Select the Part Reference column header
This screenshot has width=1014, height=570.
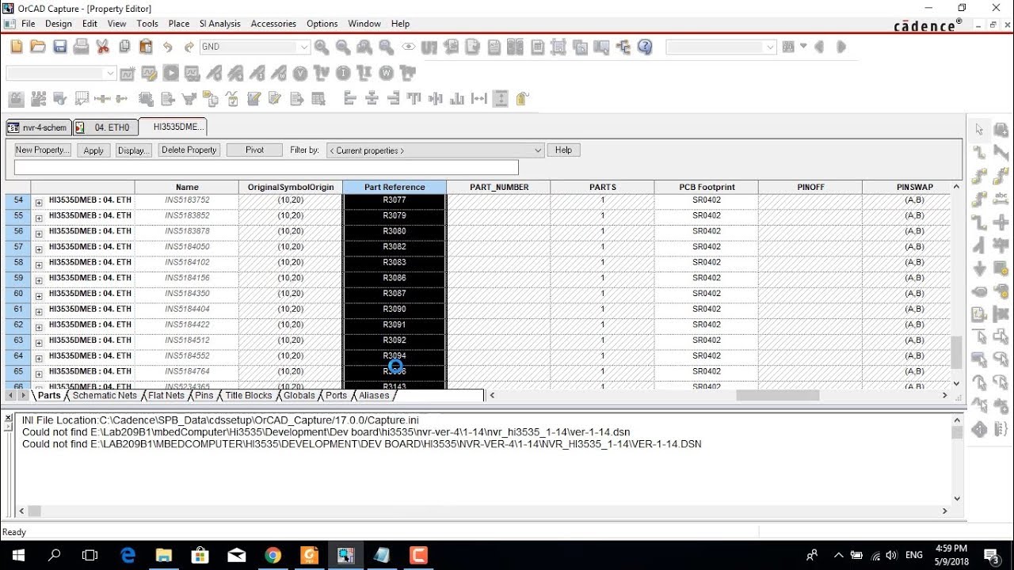click(x=395, y=188)
